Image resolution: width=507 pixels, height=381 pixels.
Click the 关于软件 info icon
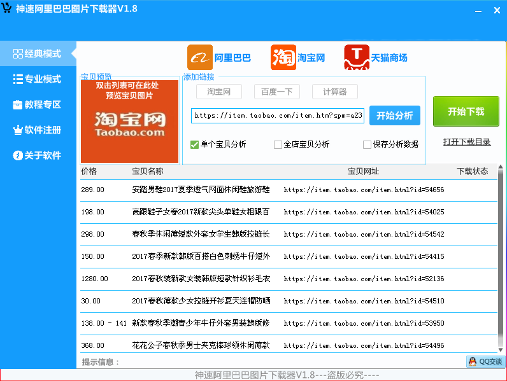[x=18, y=155]
